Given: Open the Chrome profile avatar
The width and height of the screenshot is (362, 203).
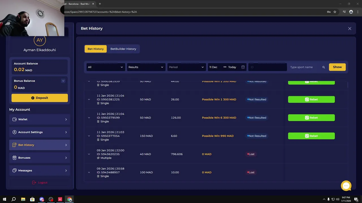Looking at the screenshot, I should (x=351, y=12).
